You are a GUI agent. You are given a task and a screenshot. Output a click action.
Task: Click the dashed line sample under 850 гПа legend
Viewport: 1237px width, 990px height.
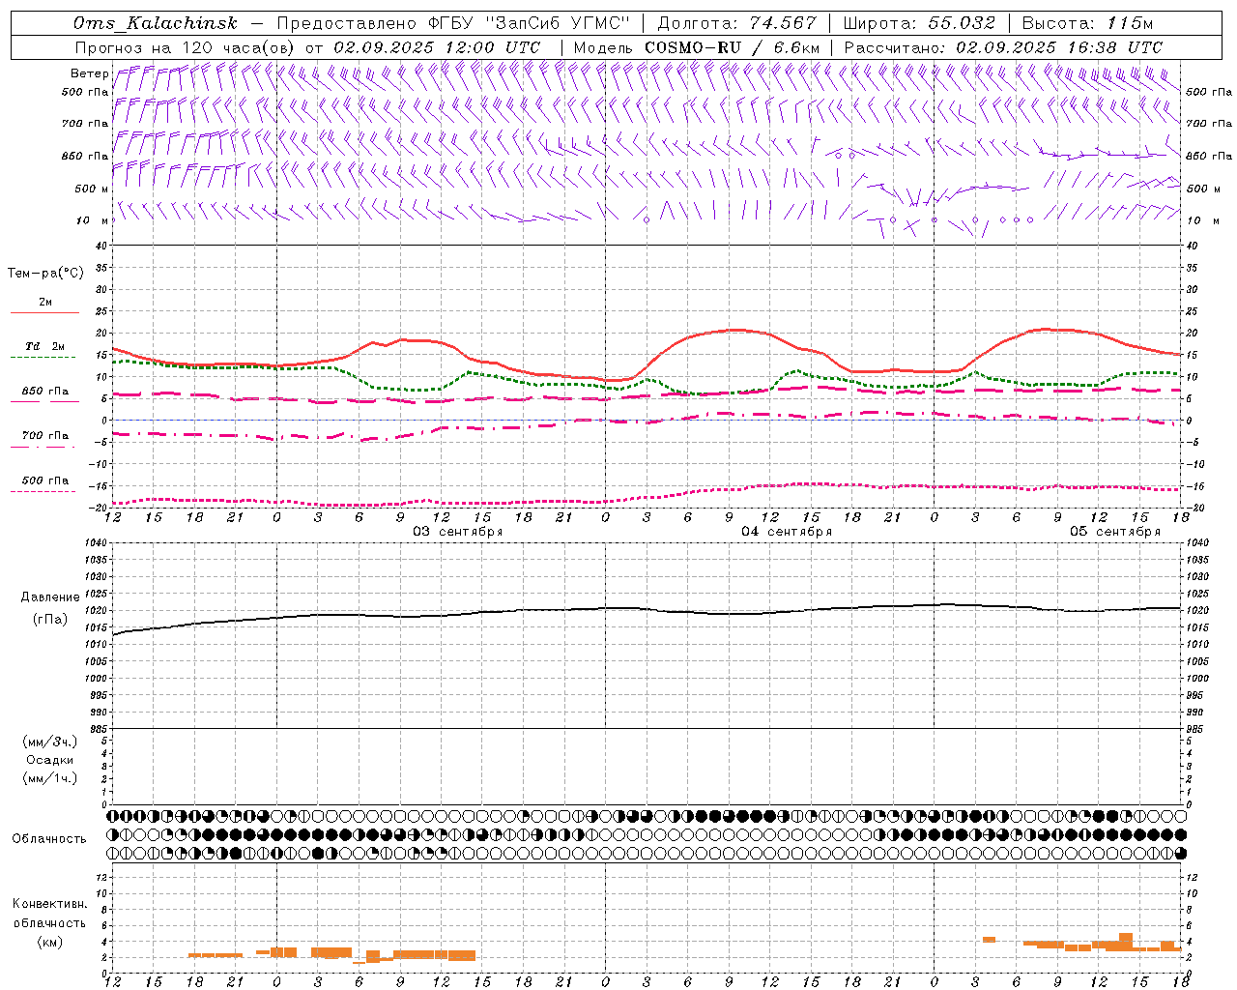point(44,402)
